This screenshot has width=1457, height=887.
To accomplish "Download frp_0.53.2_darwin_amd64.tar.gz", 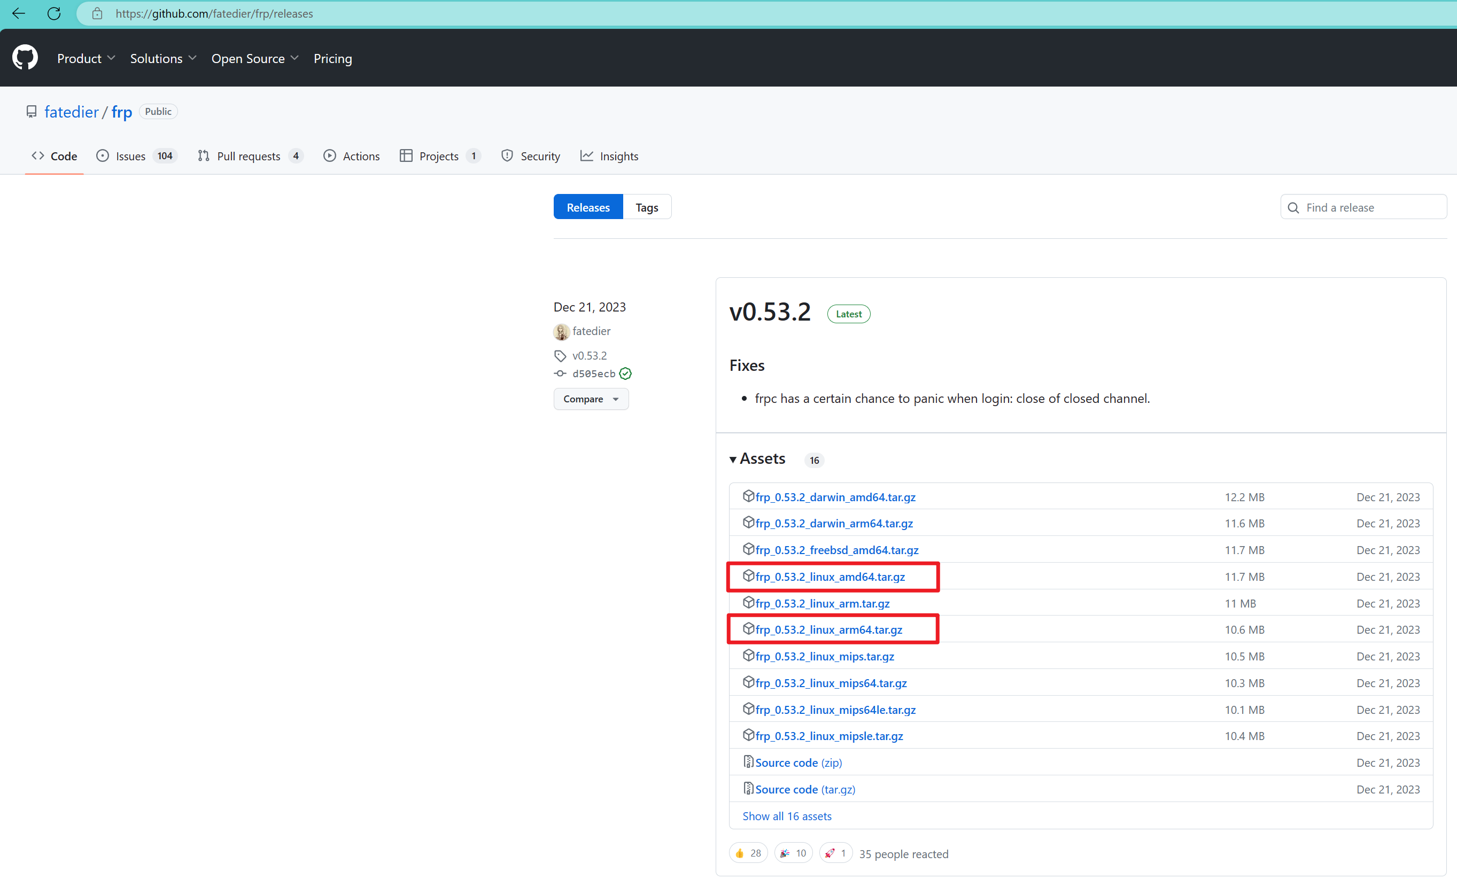I will 835,497.
